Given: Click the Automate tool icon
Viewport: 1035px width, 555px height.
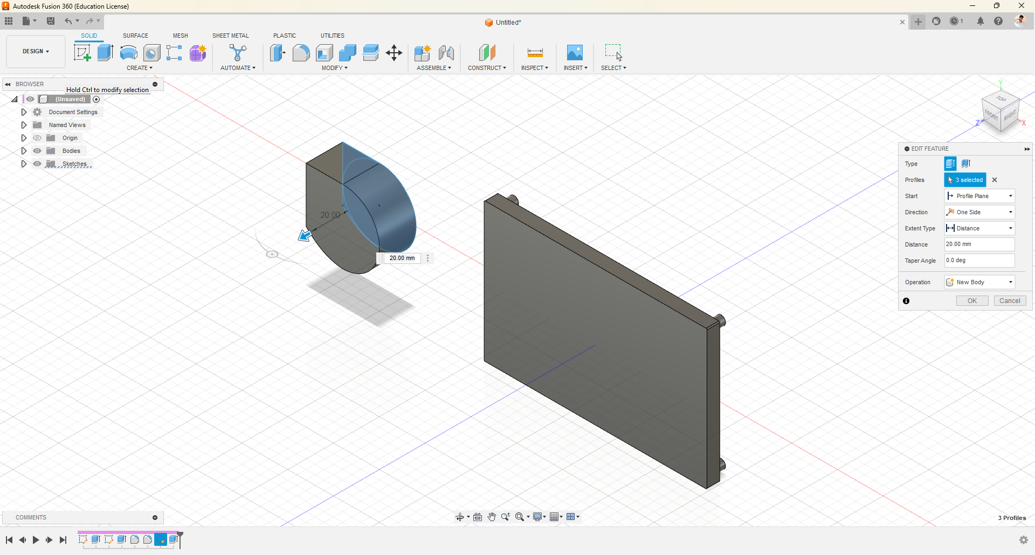Looking at the screenshot, I should (x=238, y=53).
